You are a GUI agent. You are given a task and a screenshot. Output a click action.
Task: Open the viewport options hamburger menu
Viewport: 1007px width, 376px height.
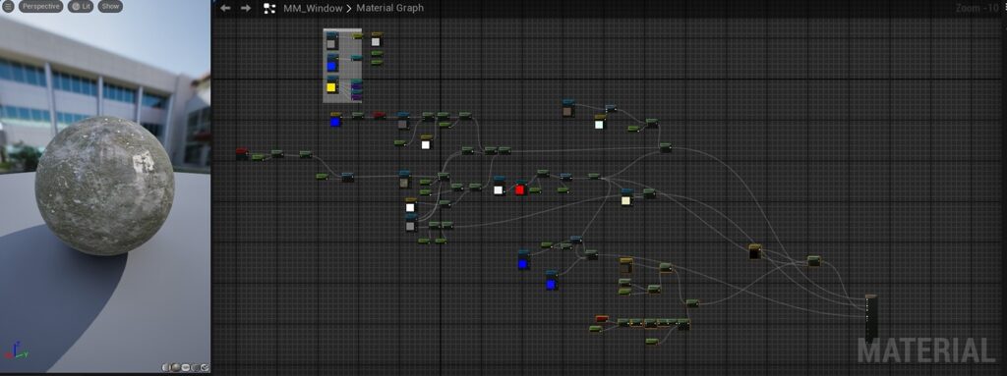(x=8, y=7)
